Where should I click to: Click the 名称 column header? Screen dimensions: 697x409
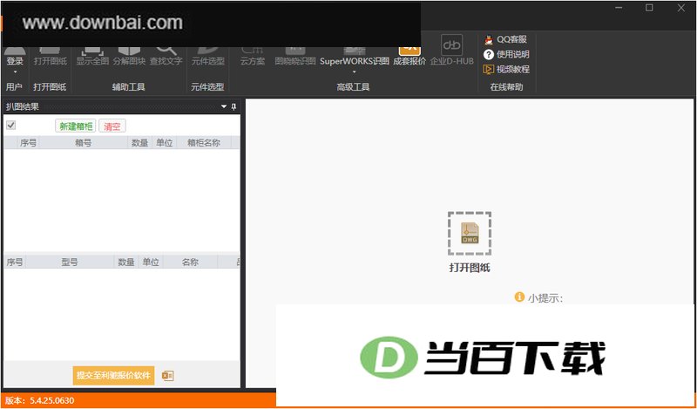(190, 262)
